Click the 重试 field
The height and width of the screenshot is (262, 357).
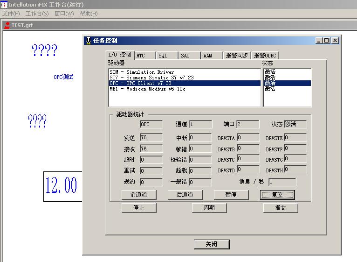151,171
